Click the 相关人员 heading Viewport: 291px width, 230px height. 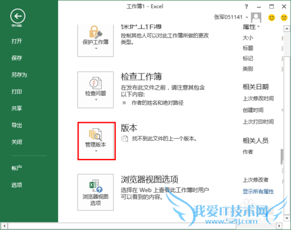click(255, 140)
